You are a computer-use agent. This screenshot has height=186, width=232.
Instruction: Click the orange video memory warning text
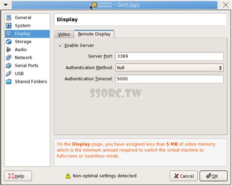[136, 150]
